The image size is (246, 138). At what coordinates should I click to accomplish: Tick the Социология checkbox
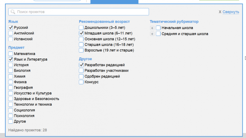tap(10, 110)
